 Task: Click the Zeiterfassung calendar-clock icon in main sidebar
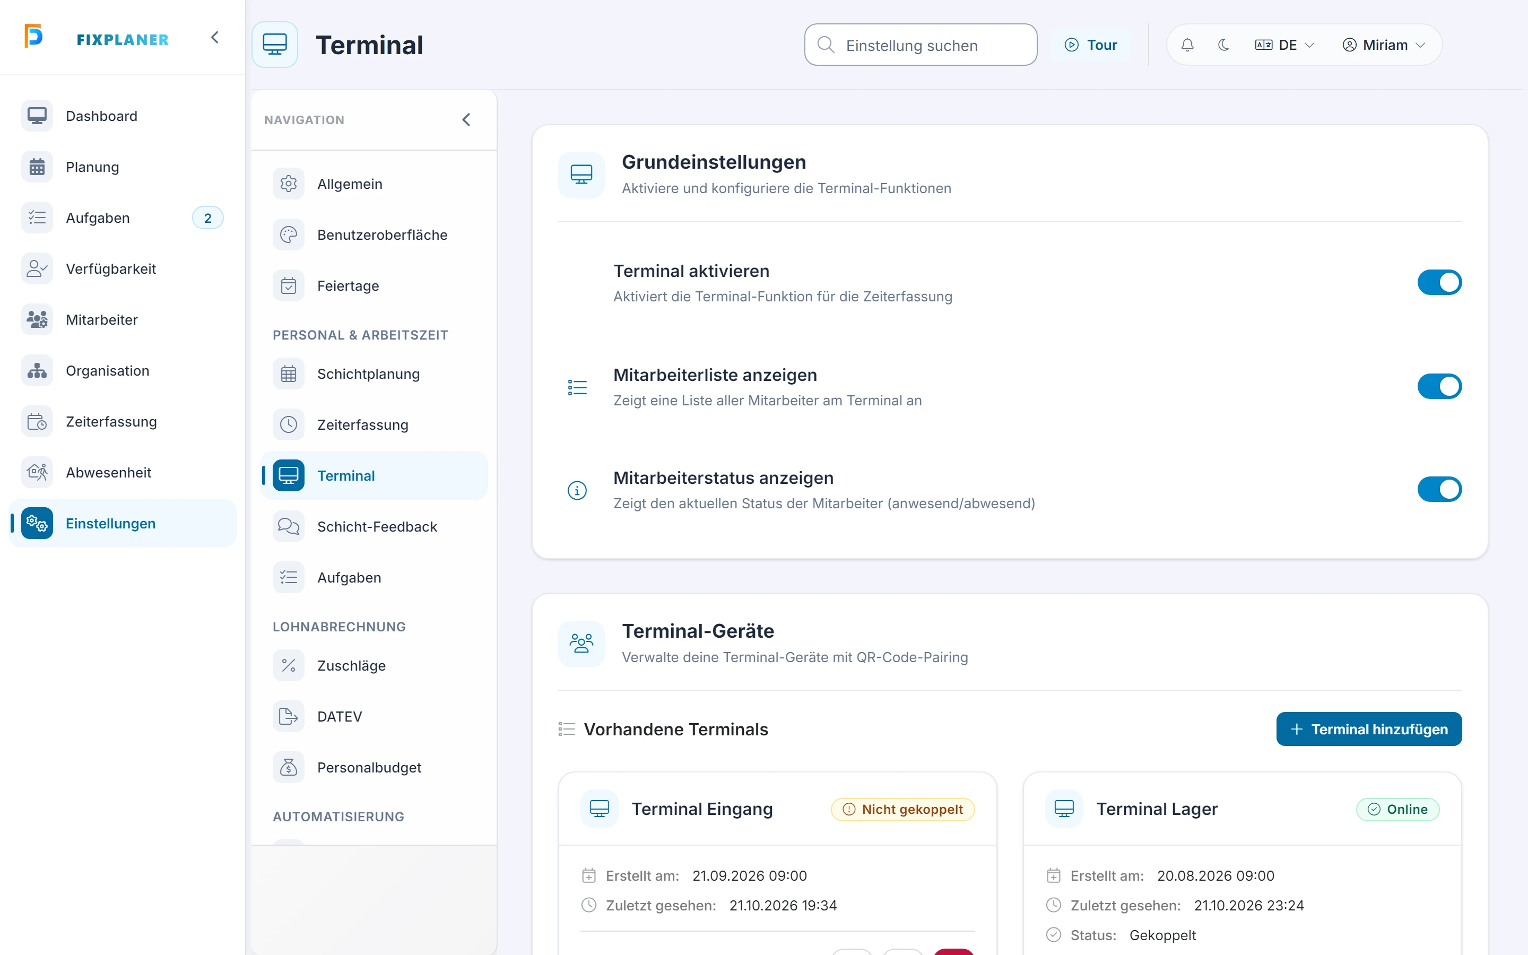coord(37,422)
